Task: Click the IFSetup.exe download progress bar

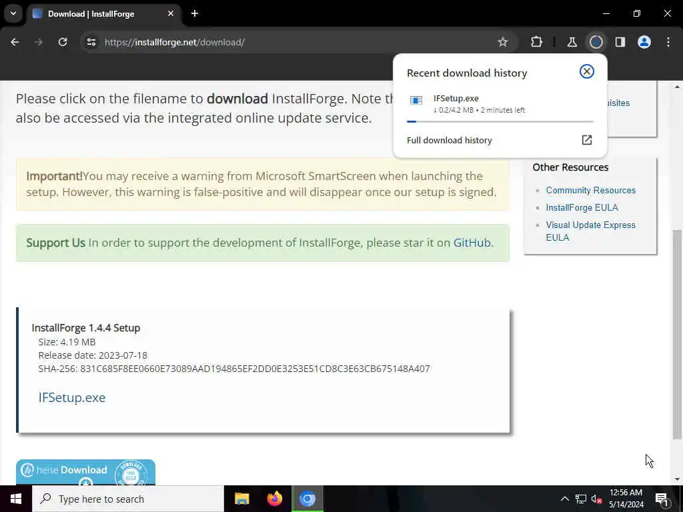Action: point(500,121)
